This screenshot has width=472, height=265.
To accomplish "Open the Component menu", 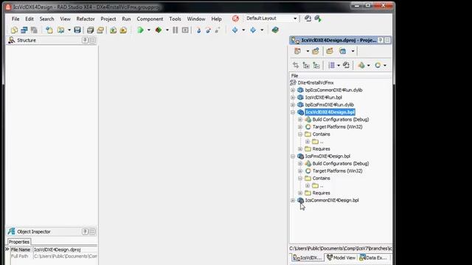I will click(150, 18).
